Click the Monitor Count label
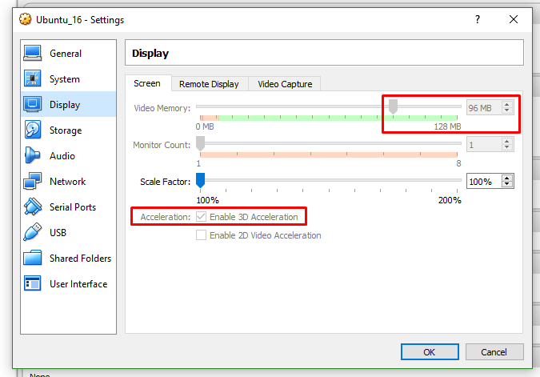Image resolution: width=540 pixels, height=377 pixels. coord(162,145)
